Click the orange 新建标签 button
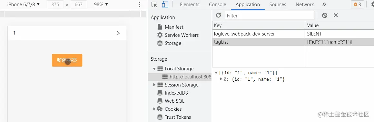Screen dimensions: 374x122 coord(67,60)
